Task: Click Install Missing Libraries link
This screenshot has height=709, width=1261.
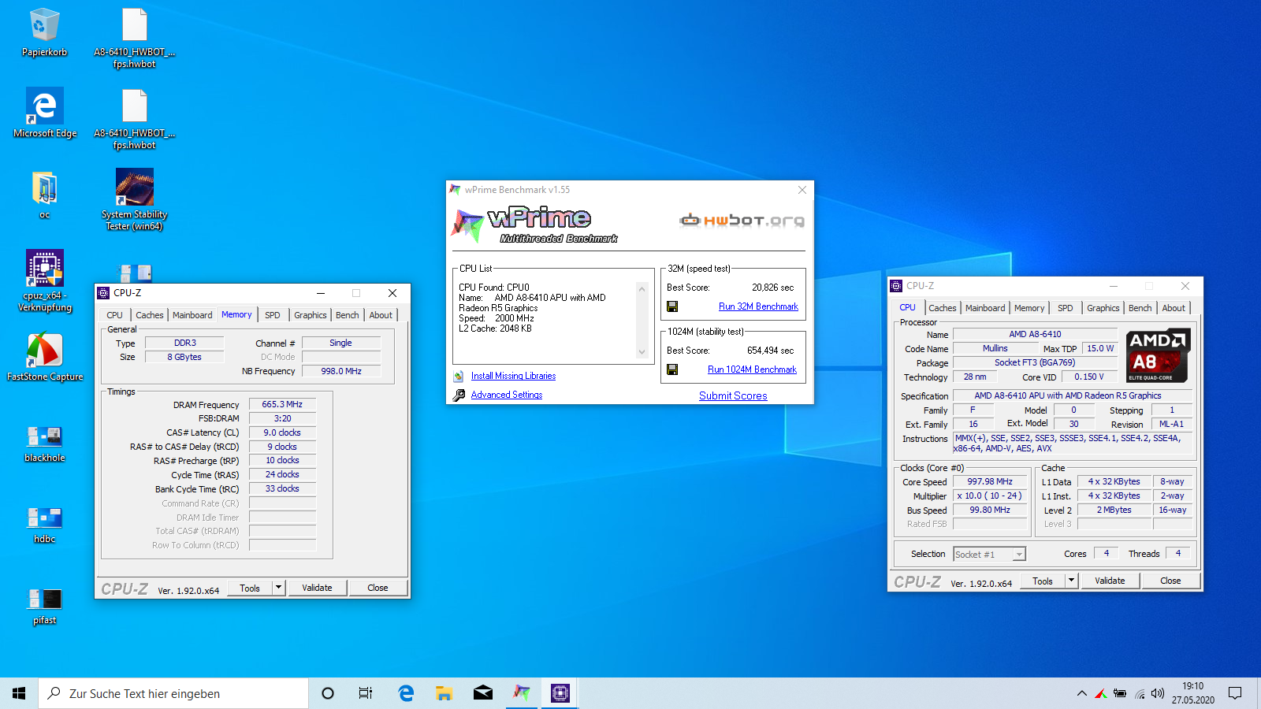Action: [513, 377]
